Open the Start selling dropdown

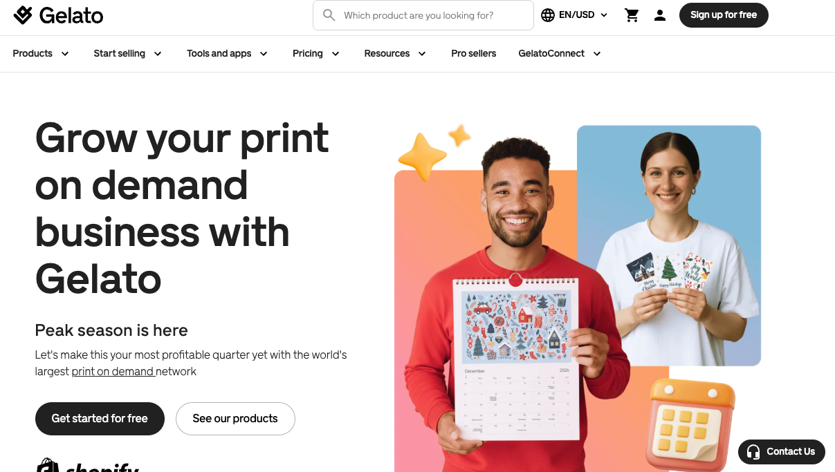(128, 54)
